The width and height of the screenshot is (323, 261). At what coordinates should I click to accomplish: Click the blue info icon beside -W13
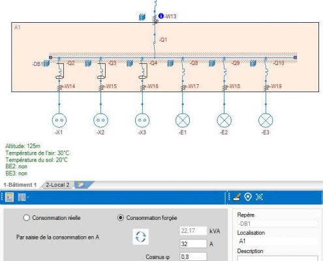(x=161, y=16)
